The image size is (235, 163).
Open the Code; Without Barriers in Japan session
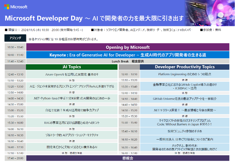click(x=184, y=123)
